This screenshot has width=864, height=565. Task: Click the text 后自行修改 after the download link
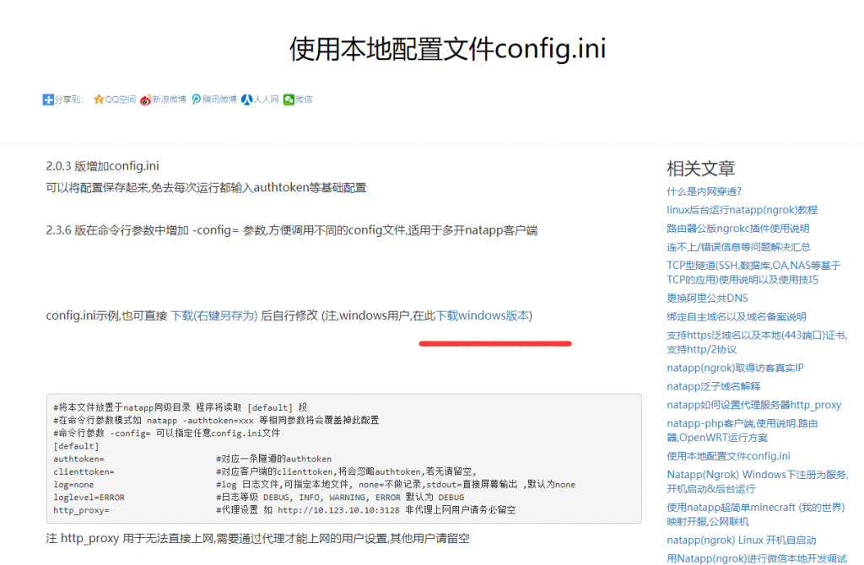point(289,315)
